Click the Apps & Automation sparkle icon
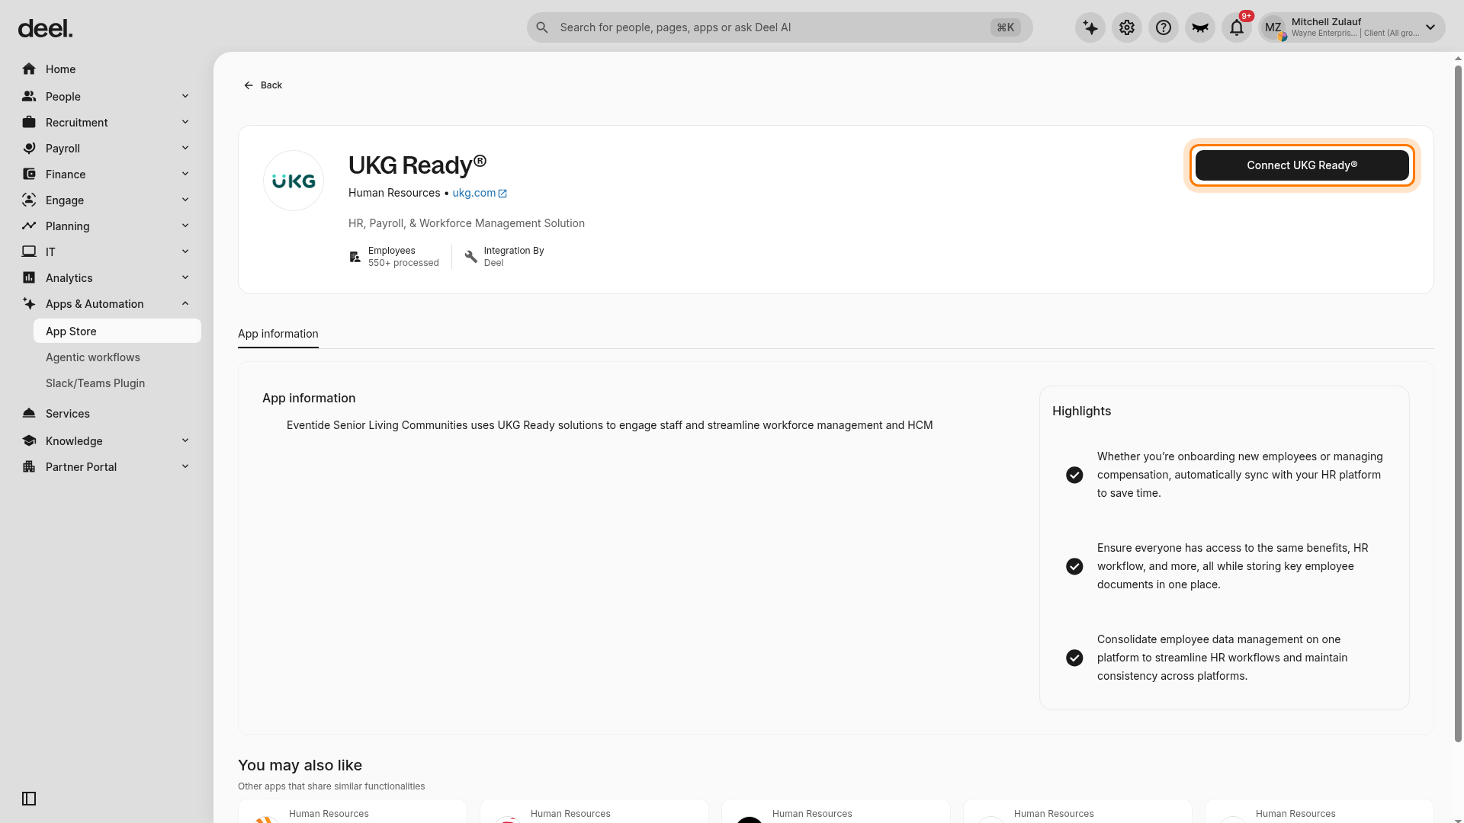The image size is (1464, 823). (x=29, y=304)
